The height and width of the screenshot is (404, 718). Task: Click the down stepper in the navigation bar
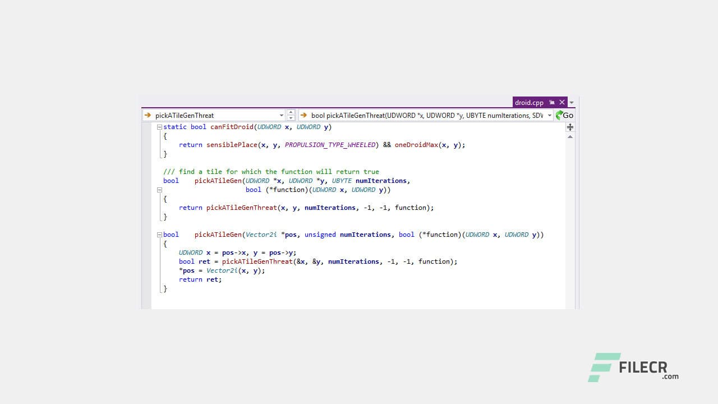[x=291, y=118]
